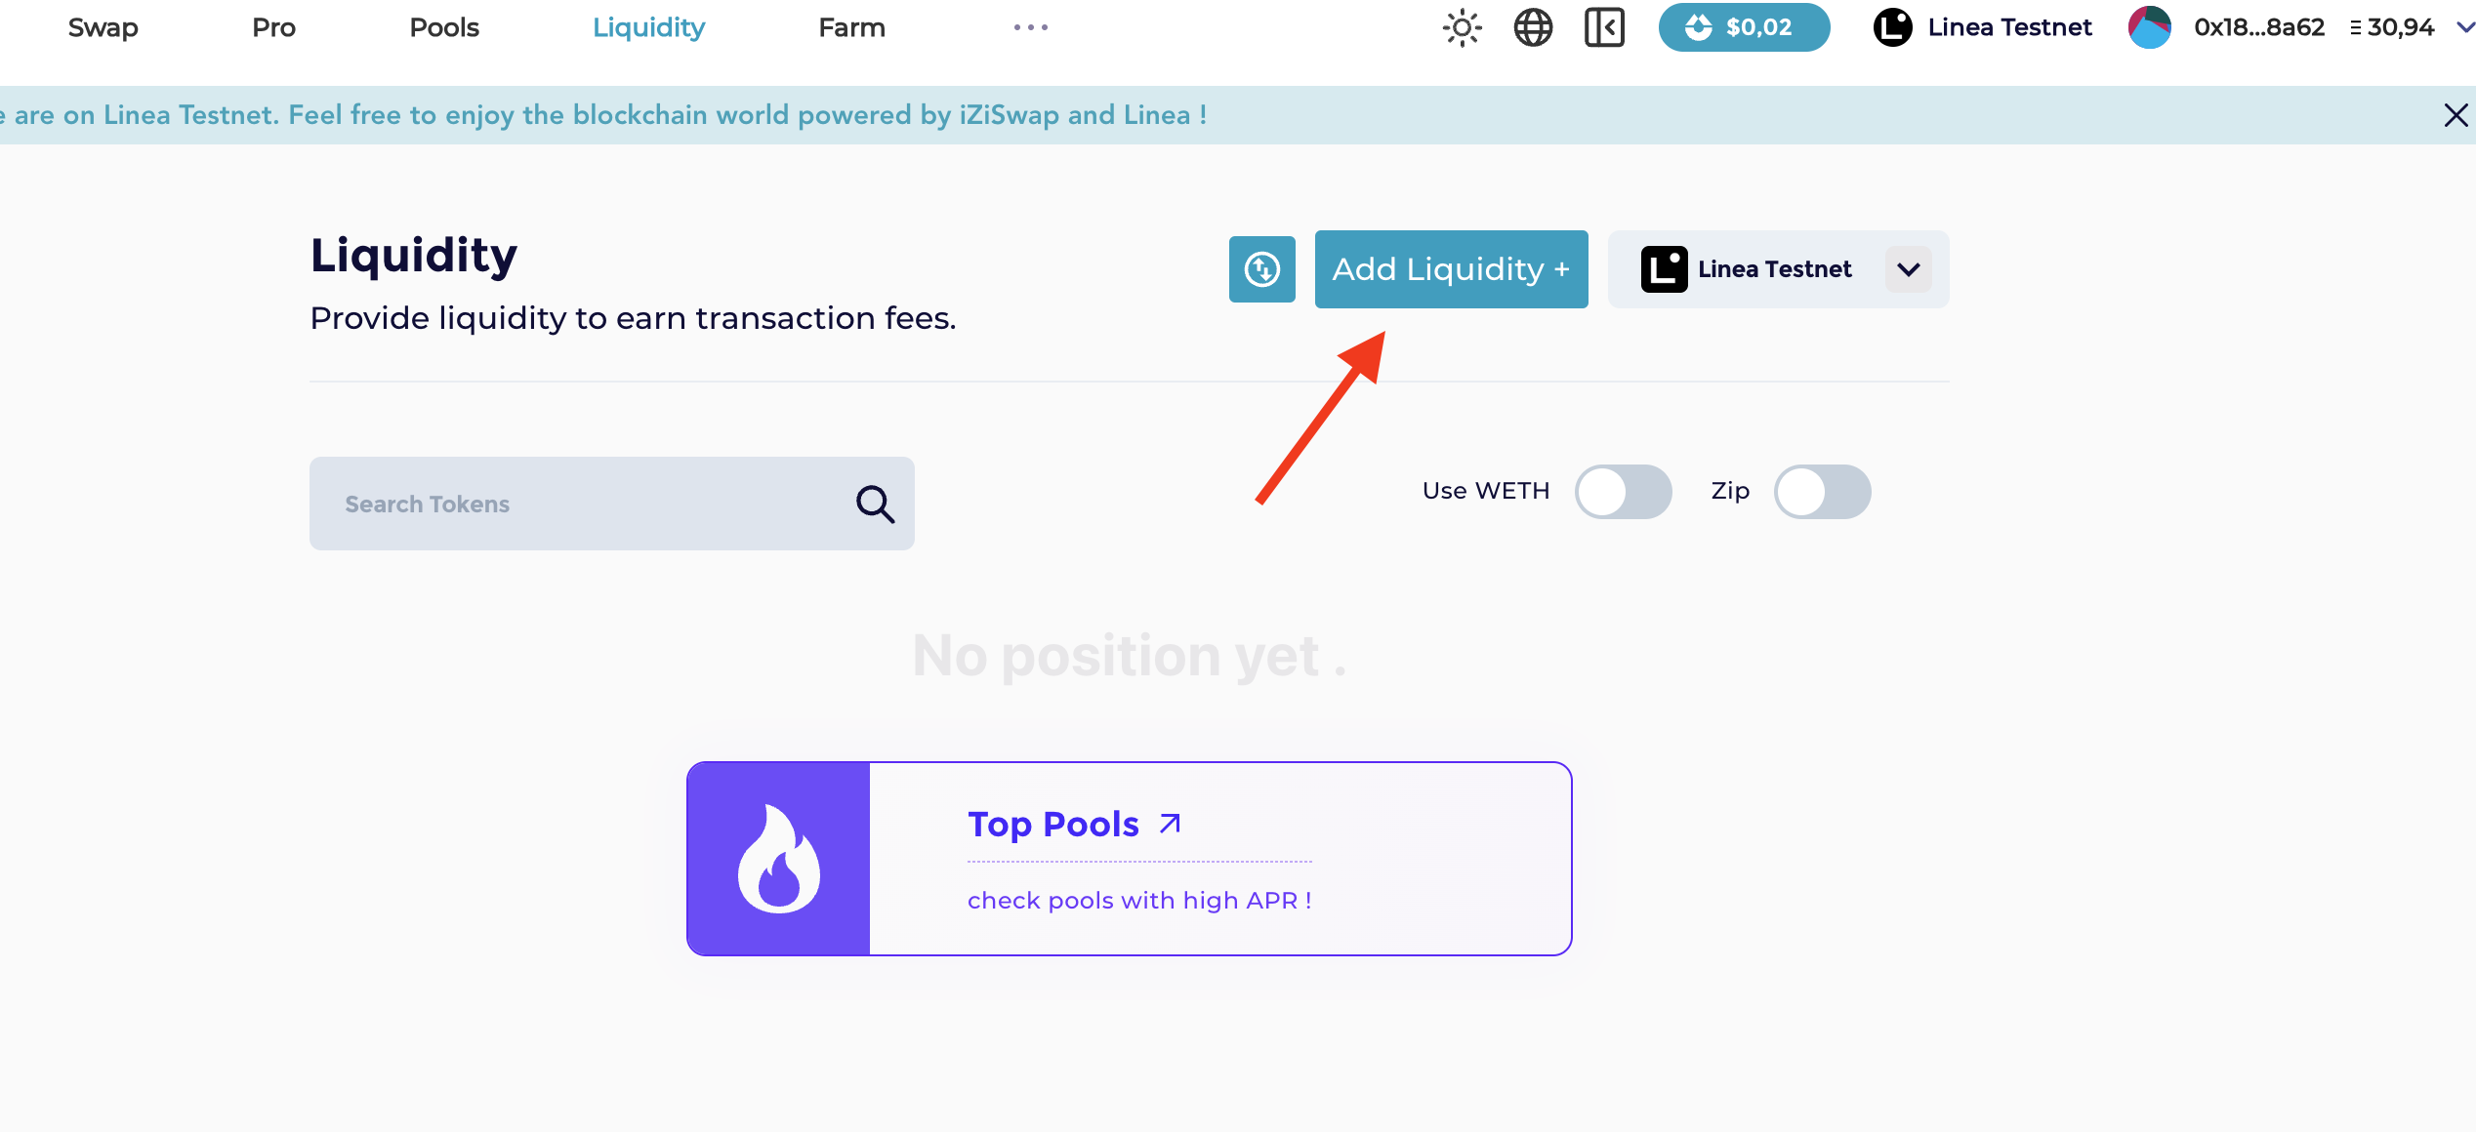This screenshot has height=1132, width=2476.
Task: Click the $0,02 token price pill
Action: [1744, 27]
